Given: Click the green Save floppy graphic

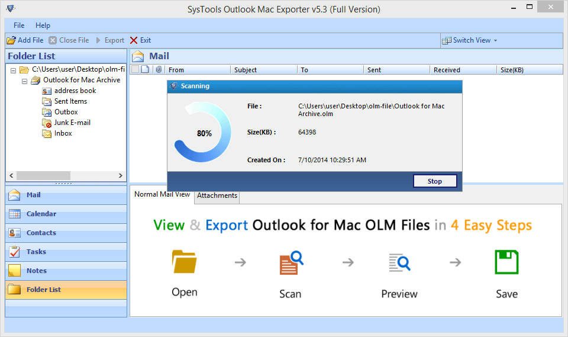Looking at the screenshot, I should click(507, 262).
